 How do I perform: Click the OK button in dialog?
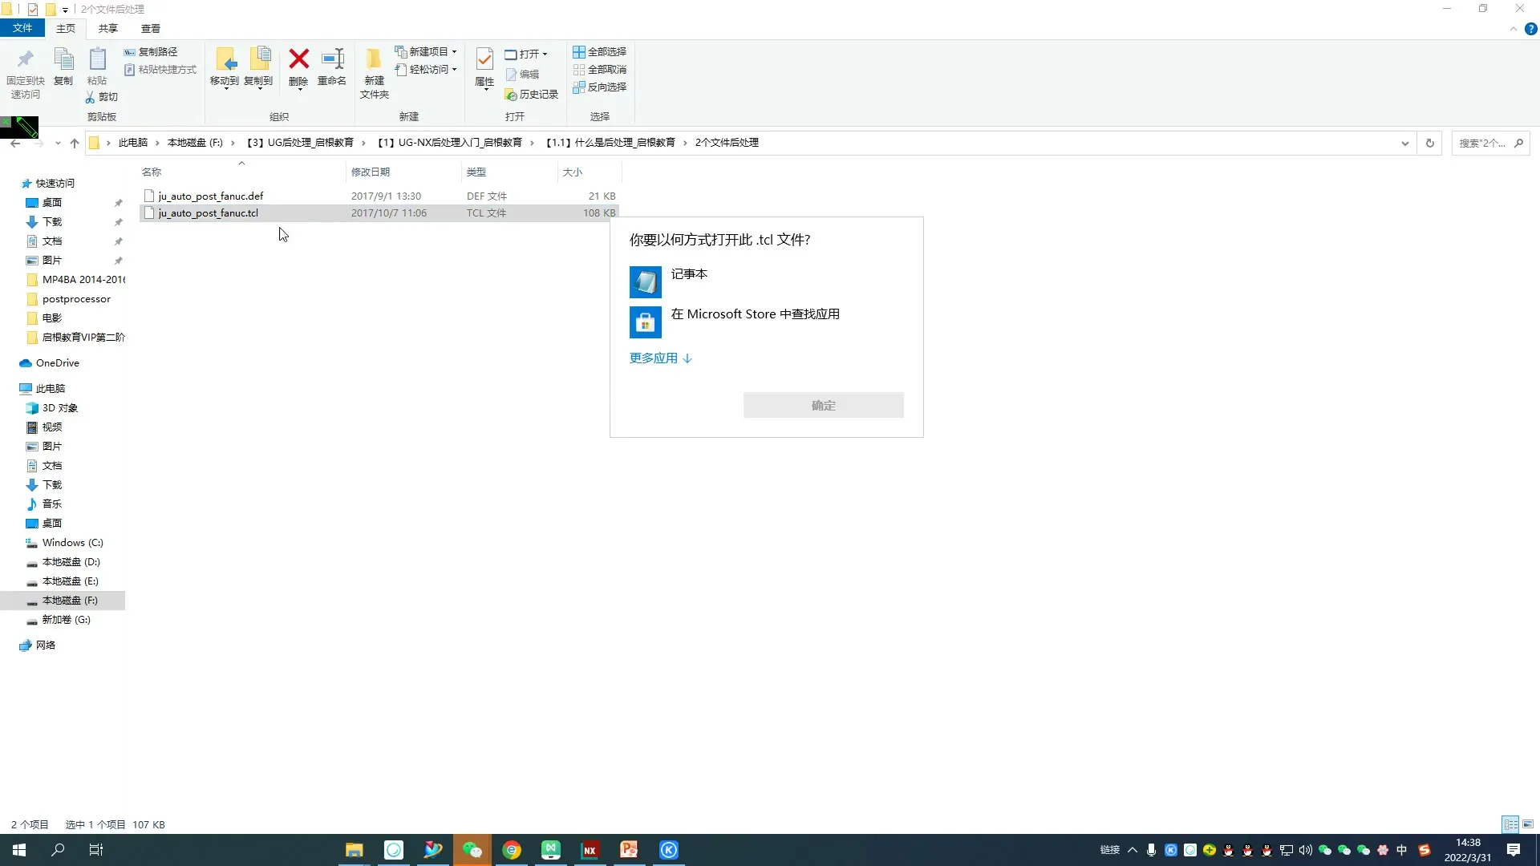click(823, 406)
